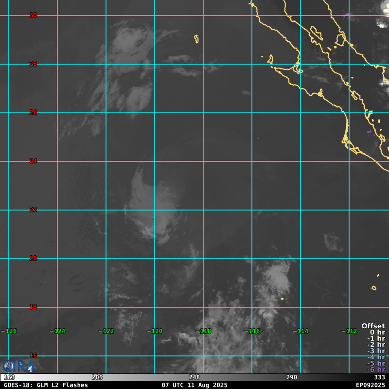Click the '-4 hr' offset legend entry
Screen dimensions: 389x389
coord(376,357)
